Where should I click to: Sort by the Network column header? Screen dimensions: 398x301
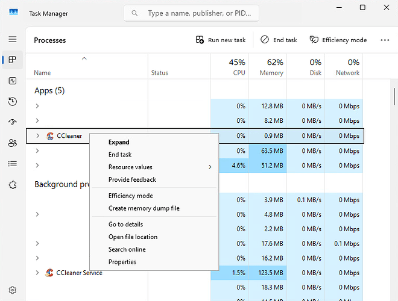[x=344, y=66]
